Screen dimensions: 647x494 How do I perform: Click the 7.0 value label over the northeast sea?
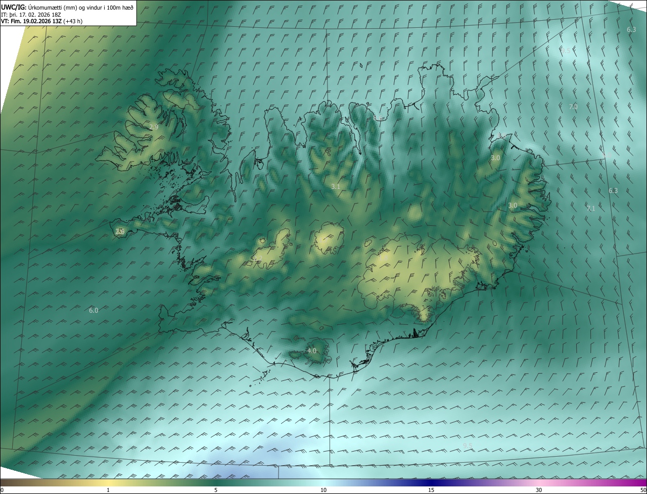[573, 107]
